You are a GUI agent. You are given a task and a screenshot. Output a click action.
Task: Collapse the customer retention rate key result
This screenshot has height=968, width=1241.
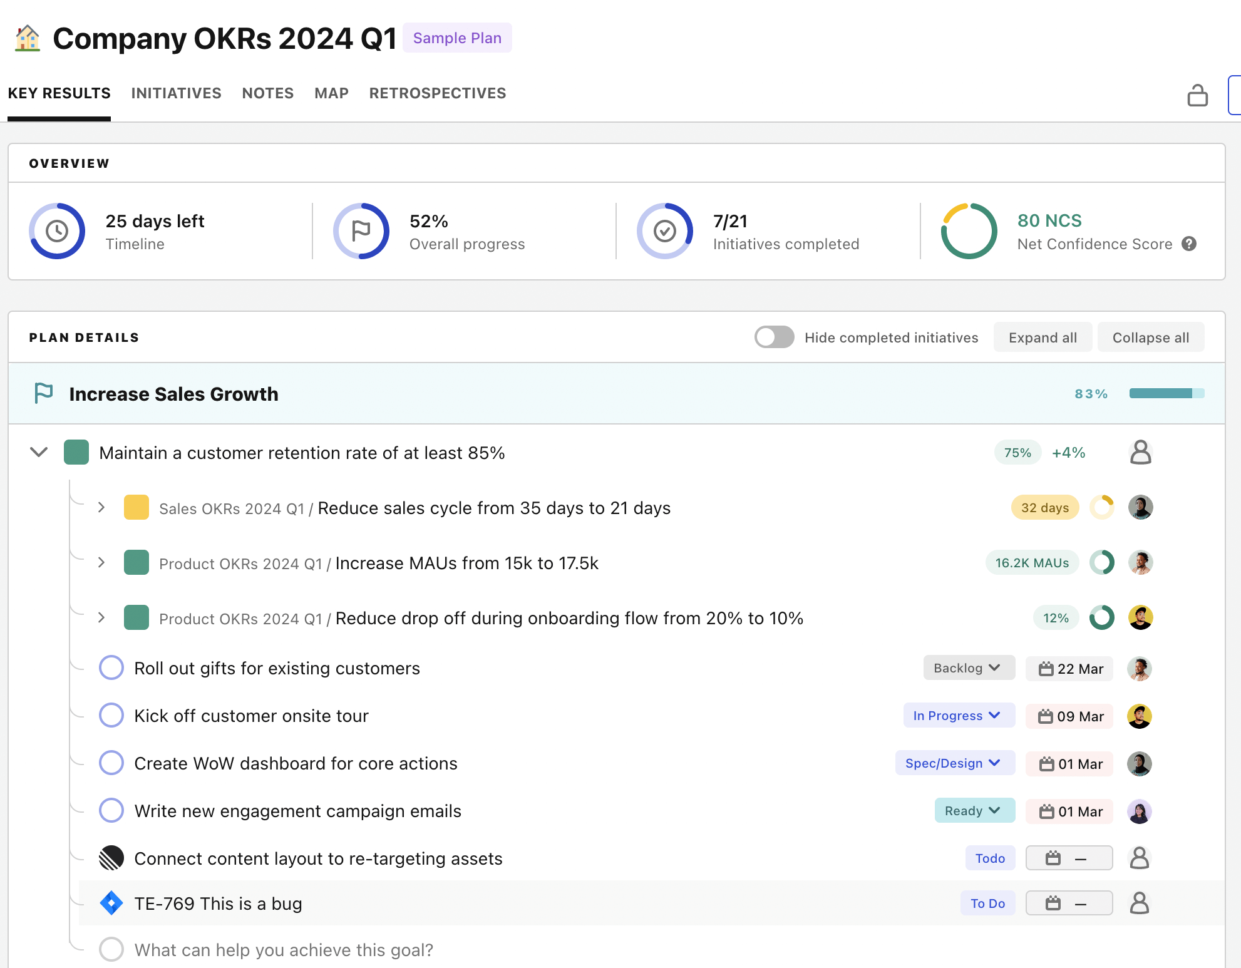(x=39, y=452)
